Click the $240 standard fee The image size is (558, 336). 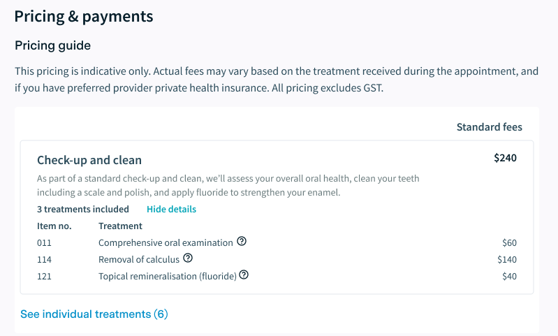point(505,158)
